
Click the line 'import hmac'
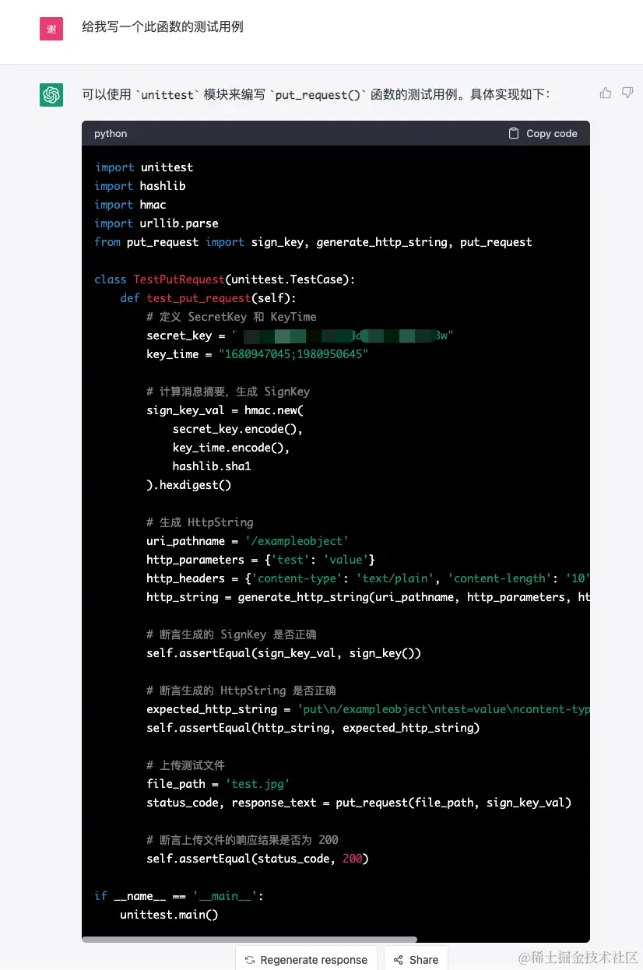tap(130, 205)
